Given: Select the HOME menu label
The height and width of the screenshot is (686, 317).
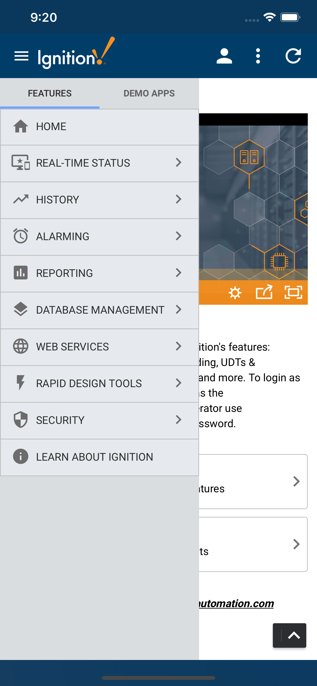Looking at the screenshot, I should click(51, 127).
